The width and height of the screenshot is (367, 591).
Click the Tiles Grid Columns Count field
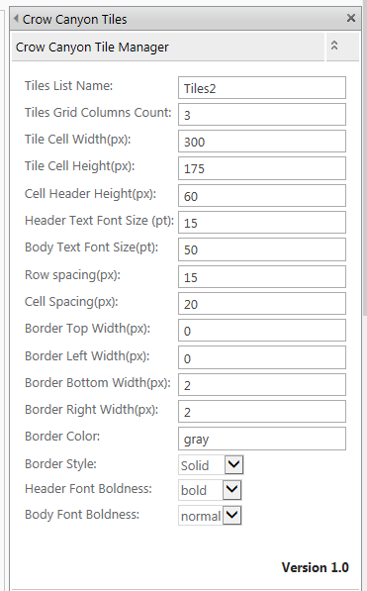262,115
